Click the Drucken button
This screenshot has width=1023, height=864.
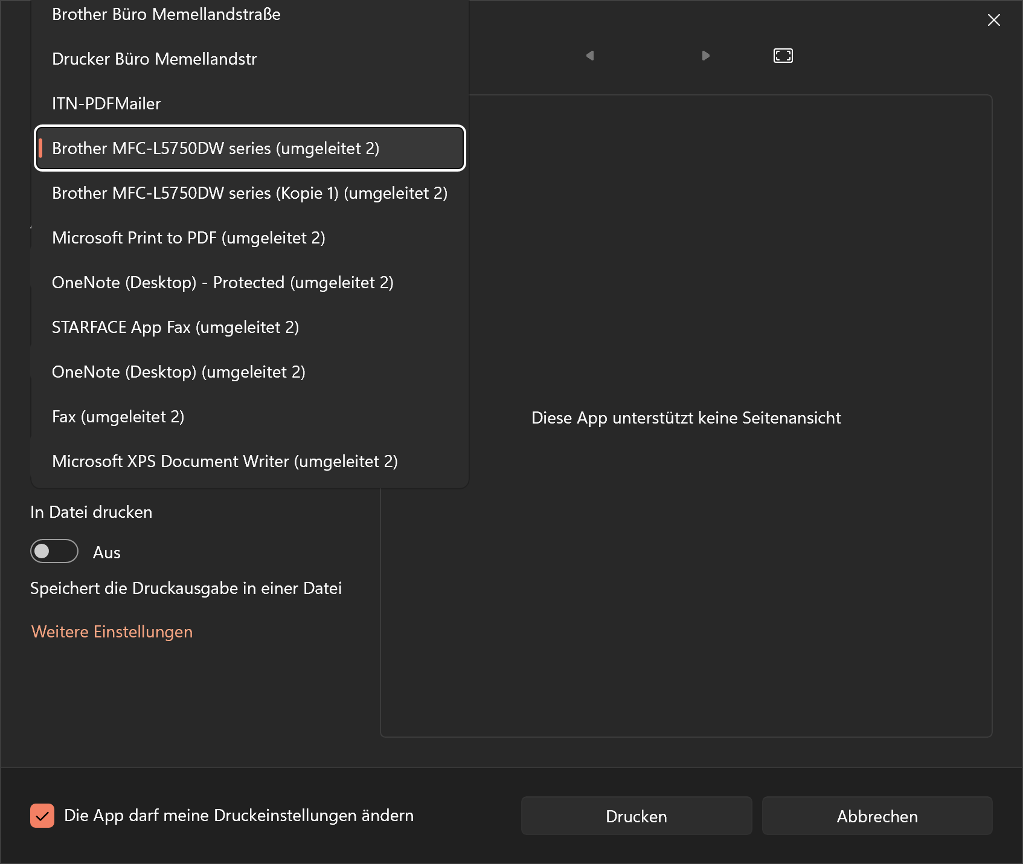(x=637, y=816)
